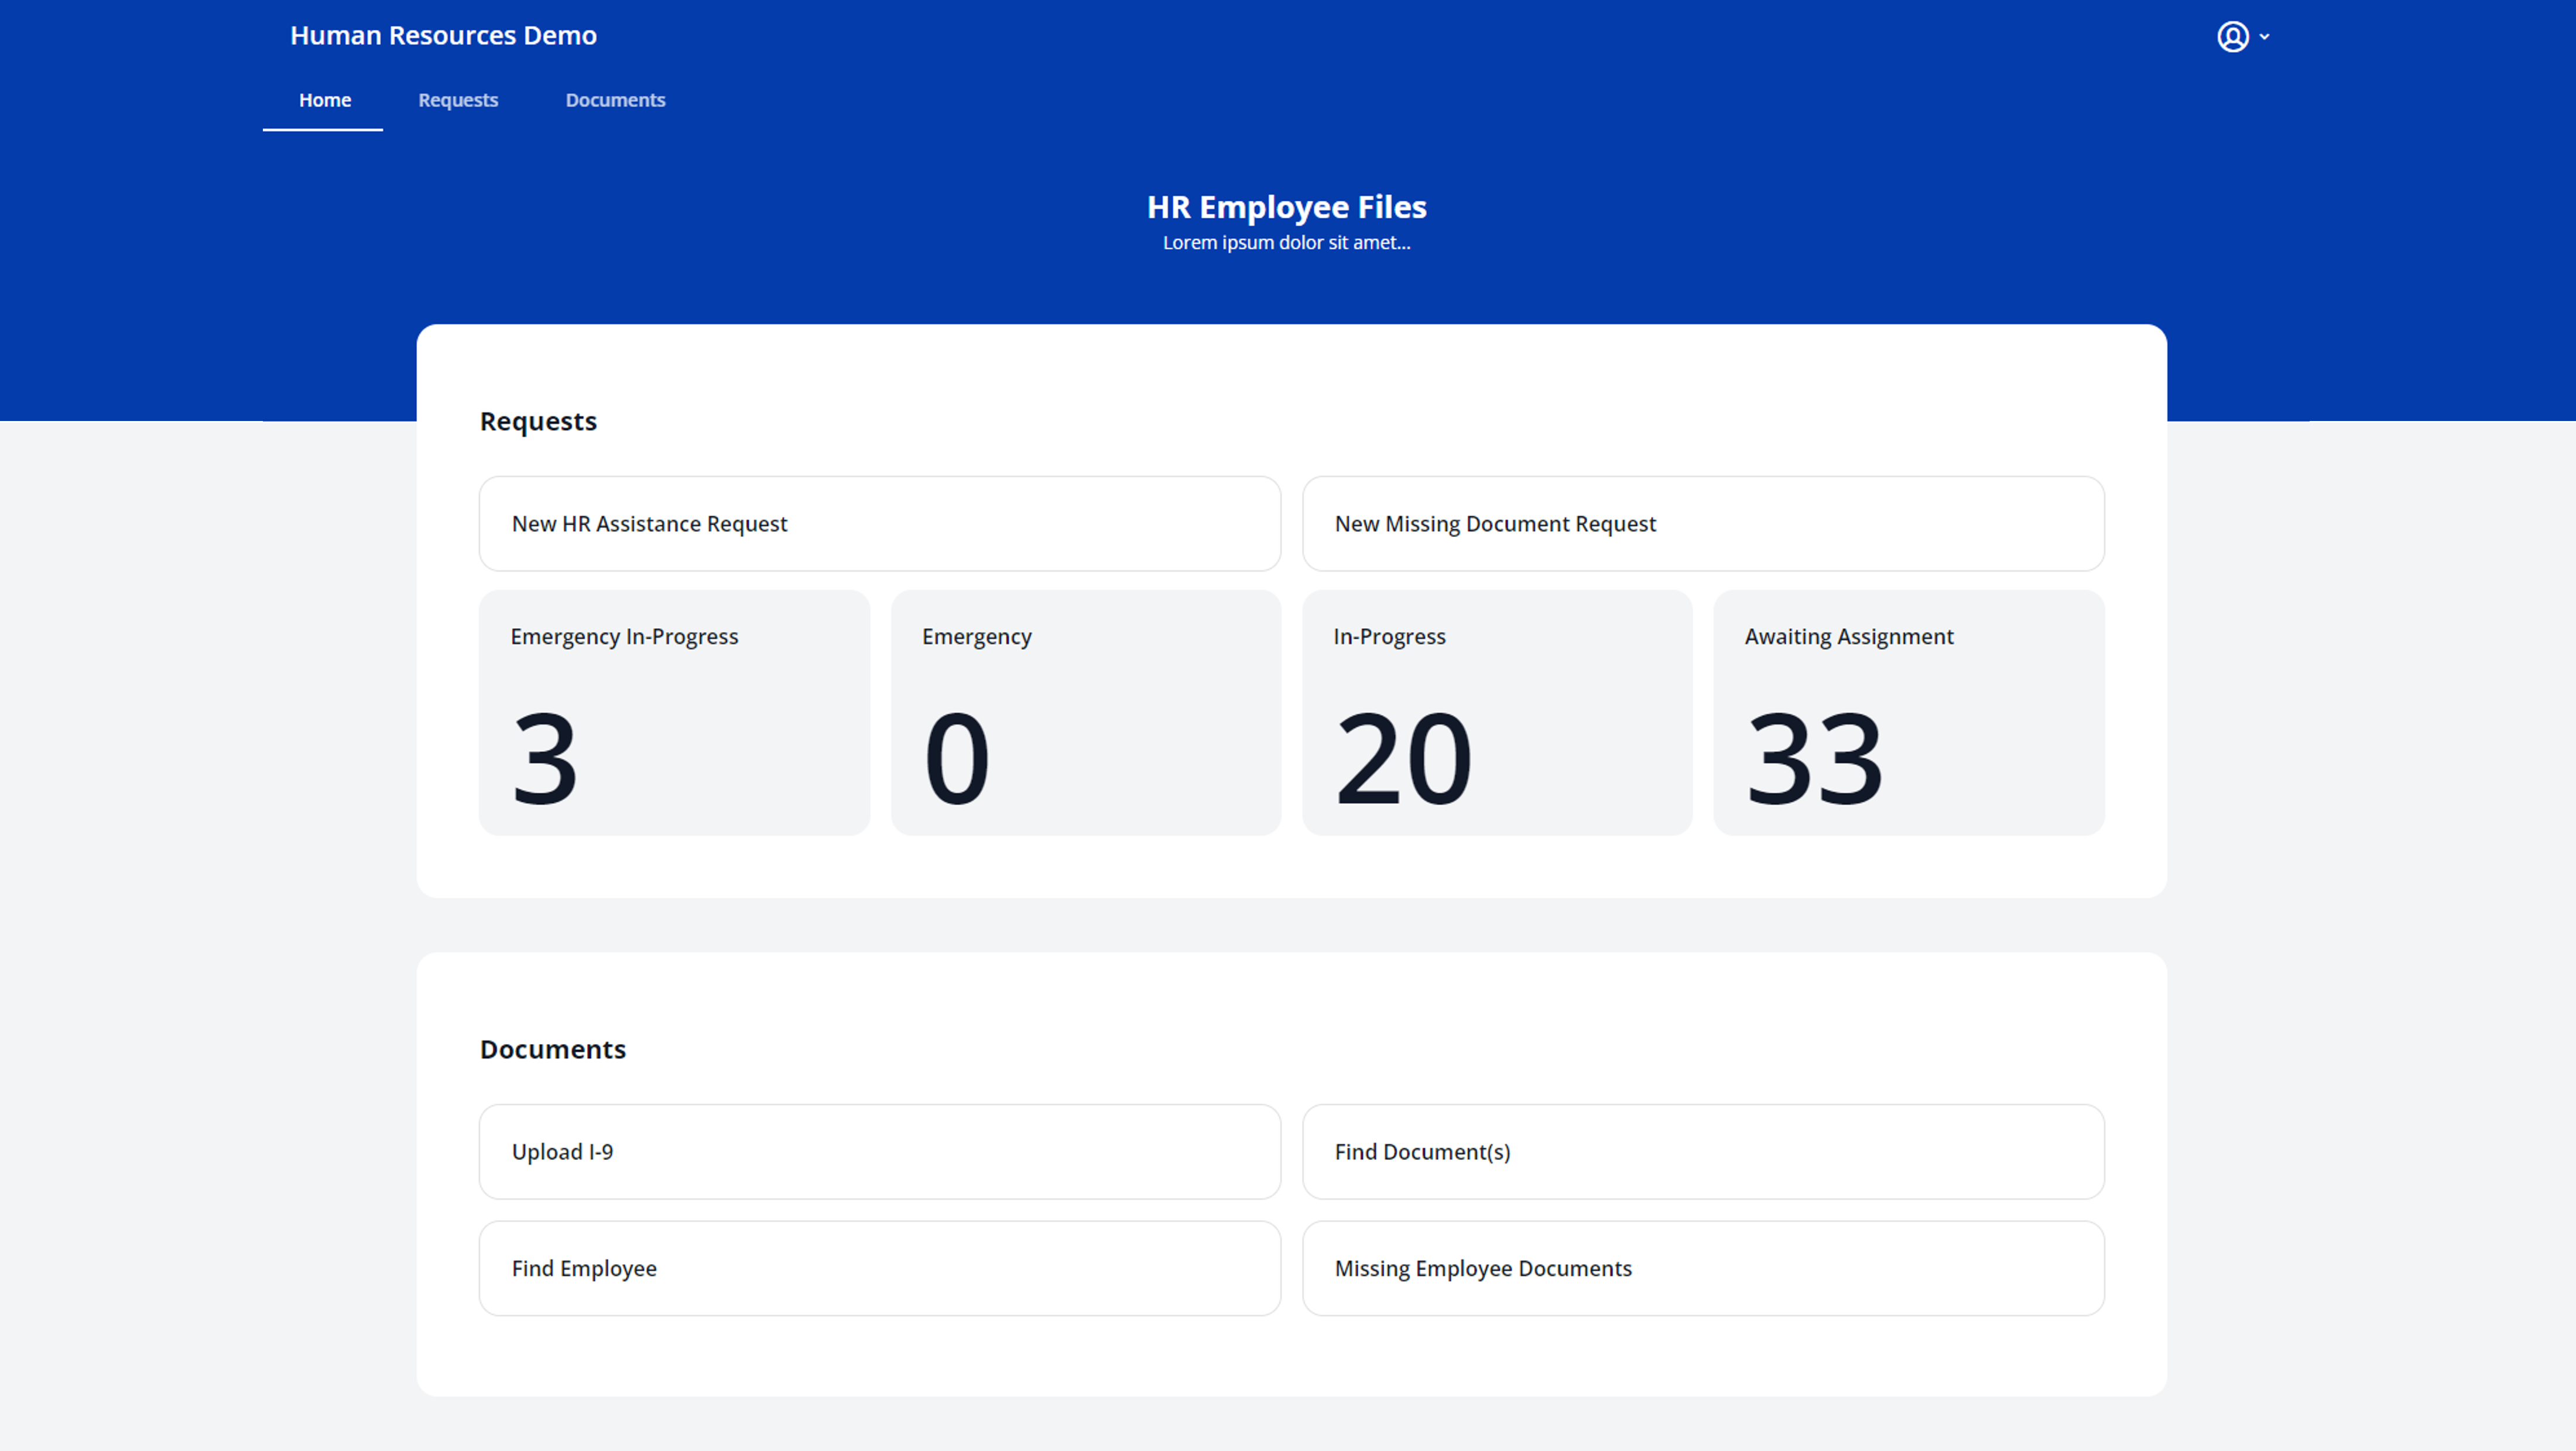Click the user account icon
The width and height of the screenshot is (2576, 1451).
pos(2233,35)
